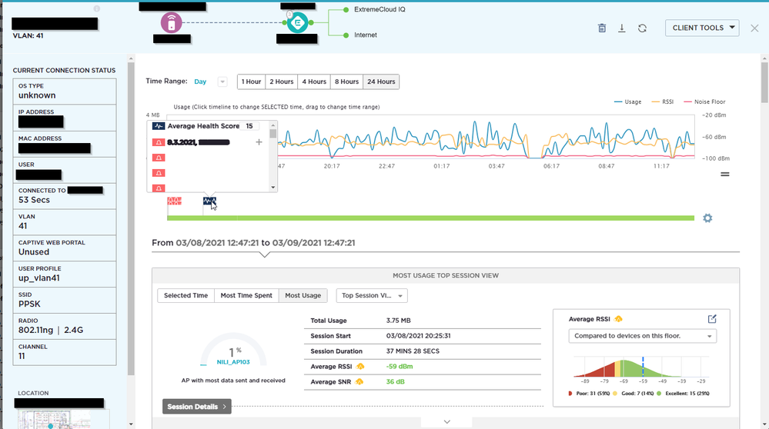Open Compared to devices on this floor dropdown
Image resolution: width=769 pixels, height=429 pixels.
tap(643, 336)
